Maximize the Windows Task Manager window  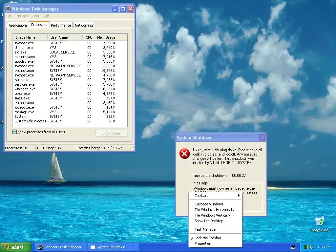tap(123, 9)
